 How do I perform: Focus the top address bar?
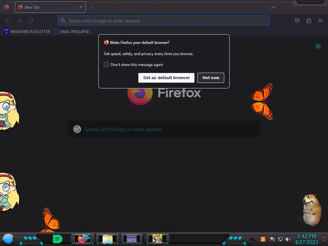coord(164,21)
